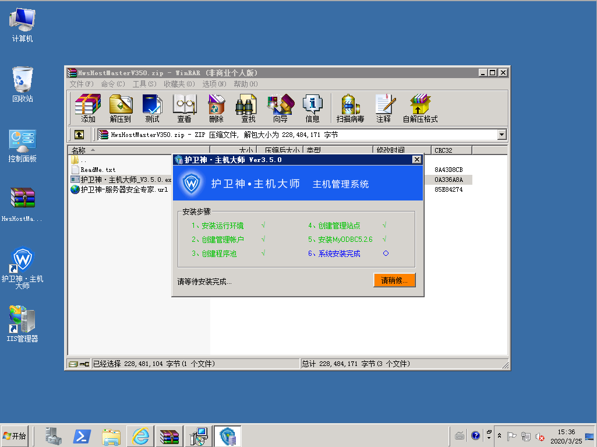Viewport: 597px width, 447px height.
Task: Click the SFX (自解压格式) toolbar icon
Action: pyautogui.click(x=420, y=108)
